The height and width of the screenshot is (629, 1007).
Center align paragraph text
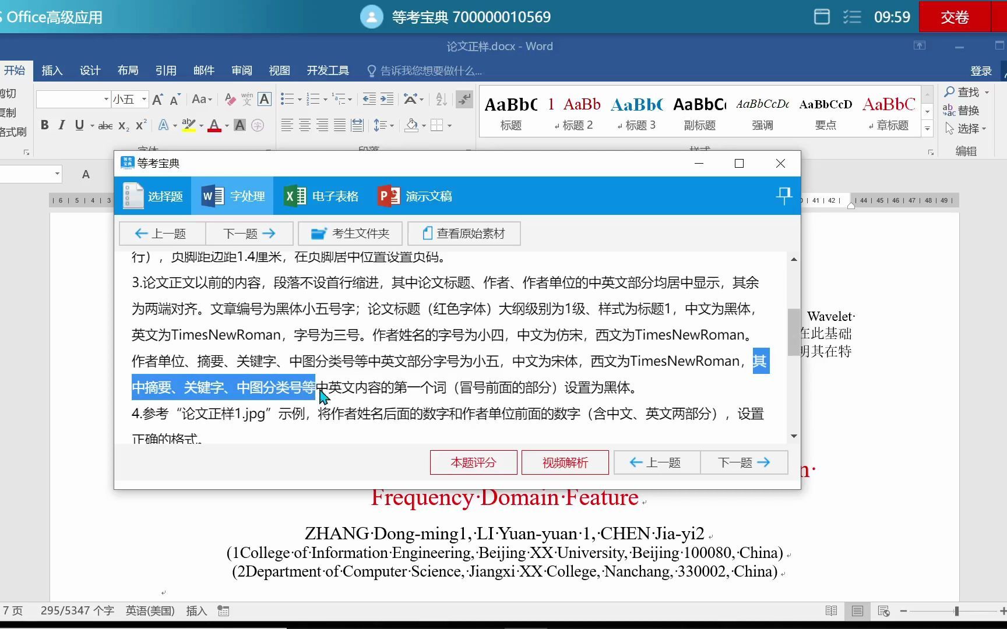[x=304, y=125]
